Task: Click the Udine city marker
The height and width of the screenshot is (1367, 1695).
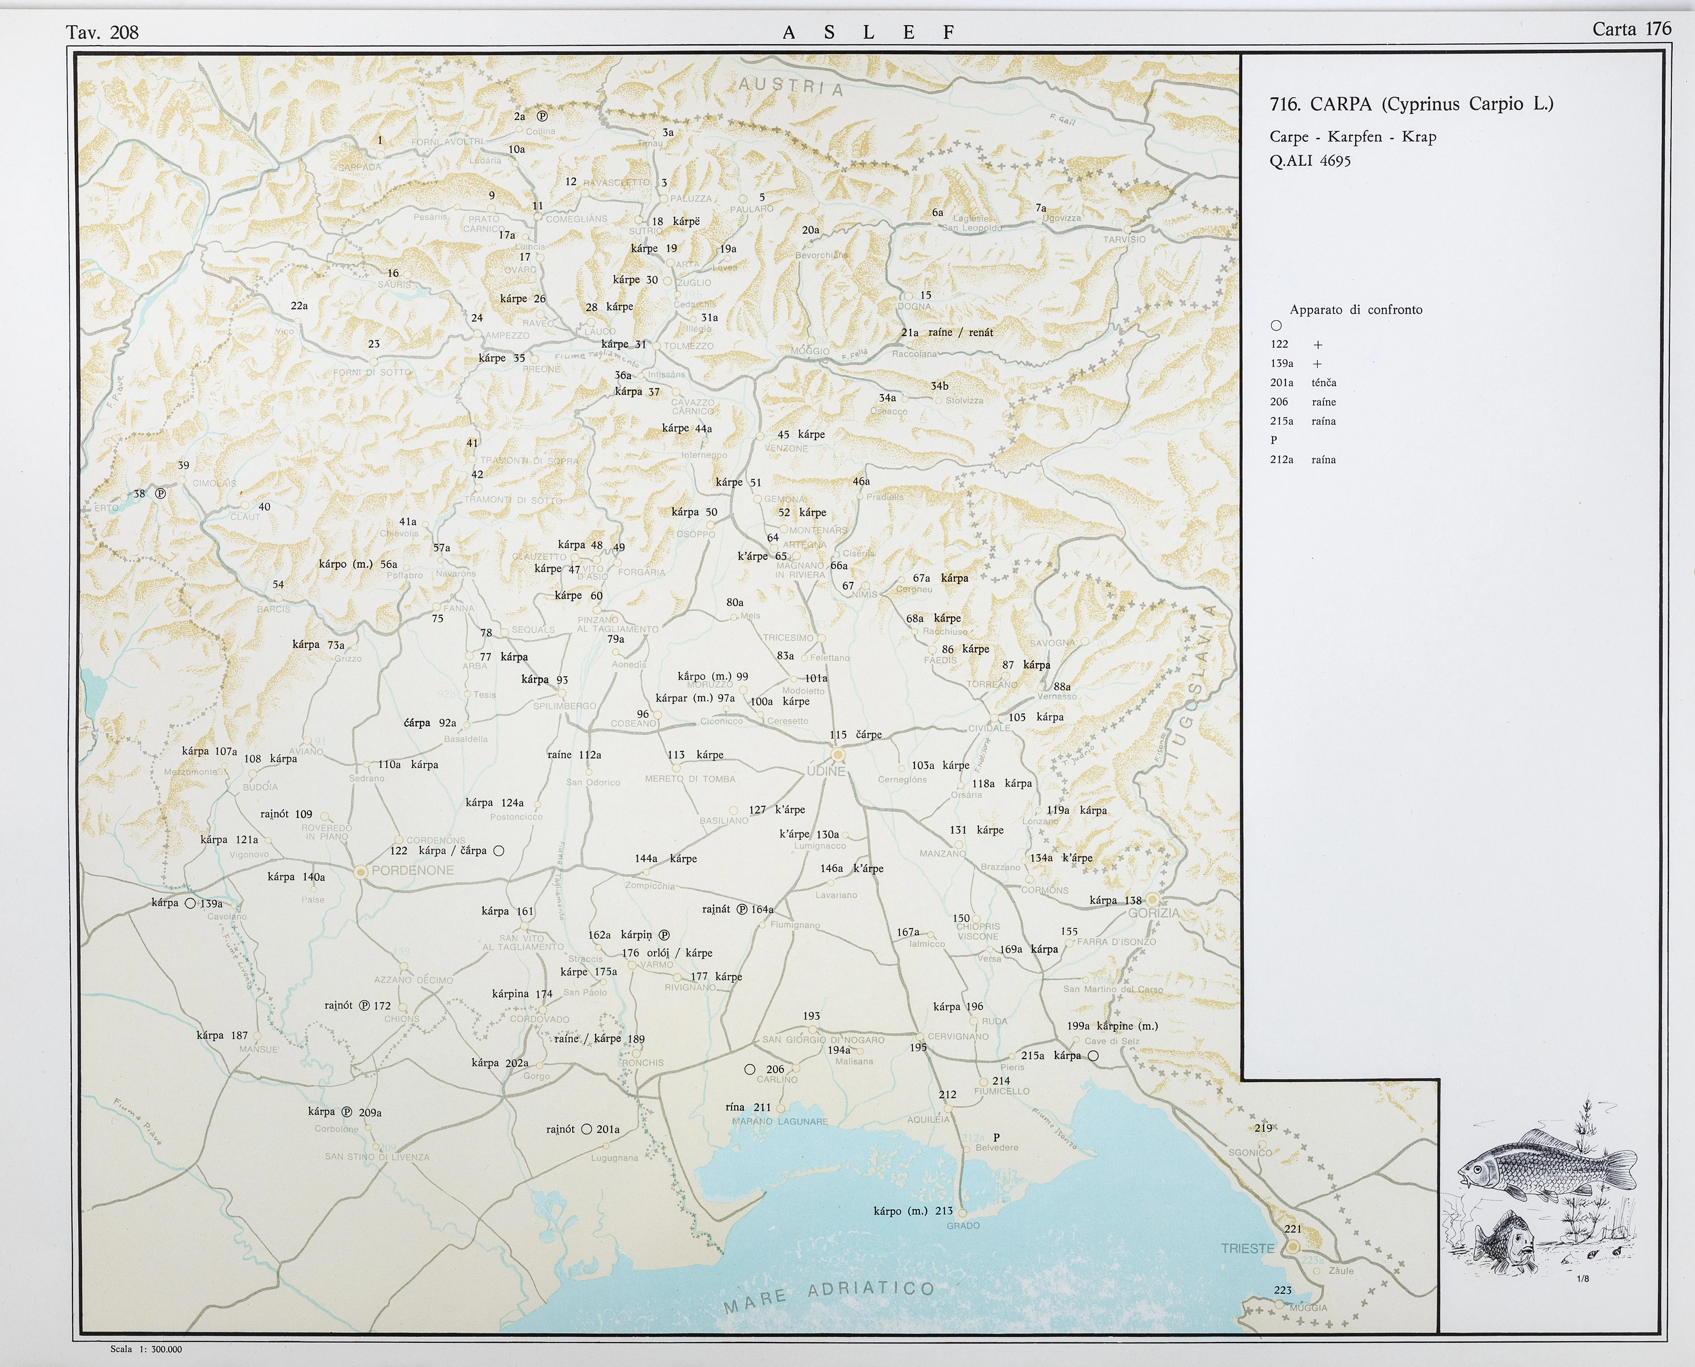Action: [x=838, y=755]
